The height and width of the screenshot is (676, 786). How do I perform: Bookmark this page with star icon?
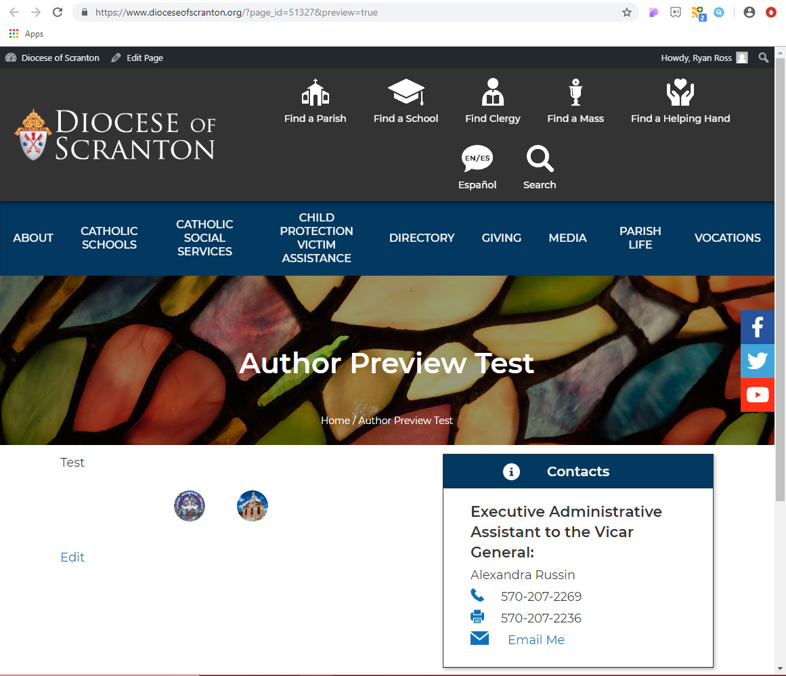coord(627,12)
